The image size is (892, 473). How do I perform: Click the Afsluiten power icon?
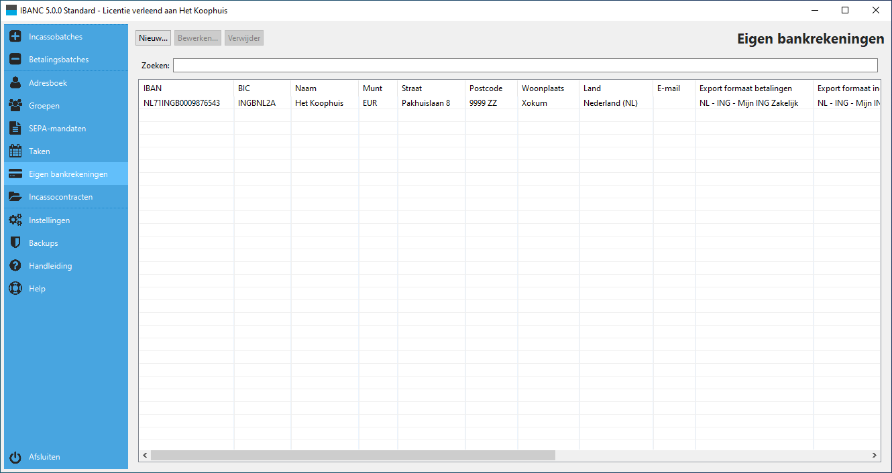pos(15,457)
